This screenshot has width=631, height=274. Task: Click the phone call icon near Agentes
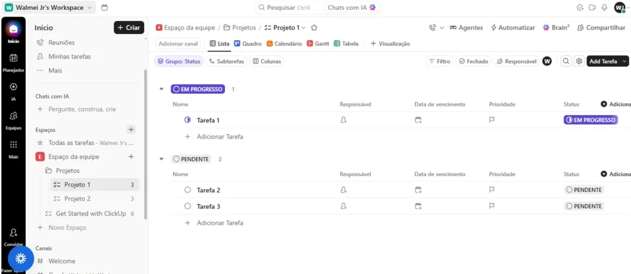click(433, 28)
